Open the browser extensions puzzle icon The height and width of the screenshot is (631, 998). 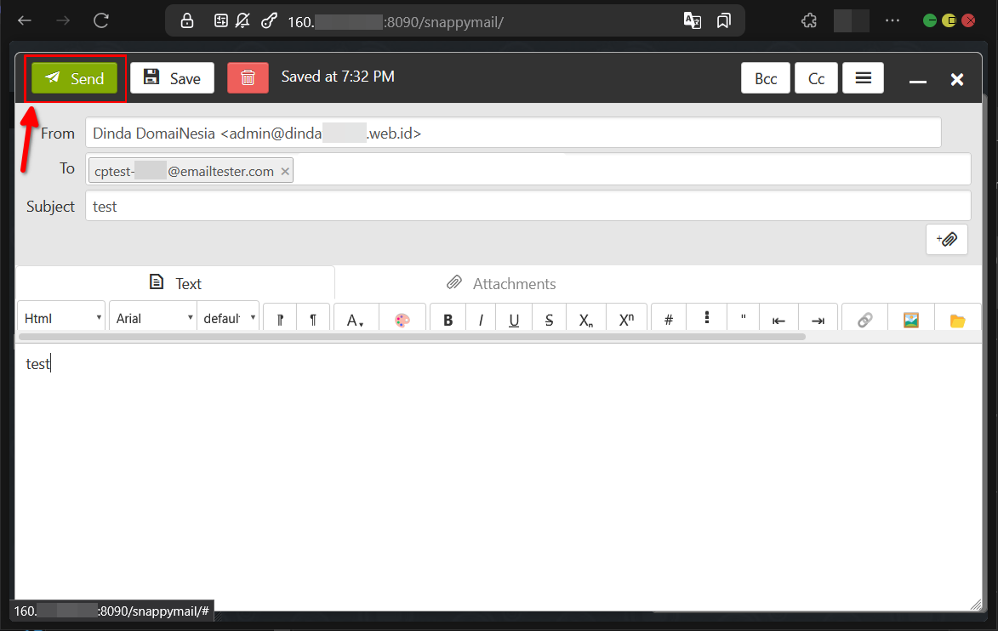(x=809, y=21)
